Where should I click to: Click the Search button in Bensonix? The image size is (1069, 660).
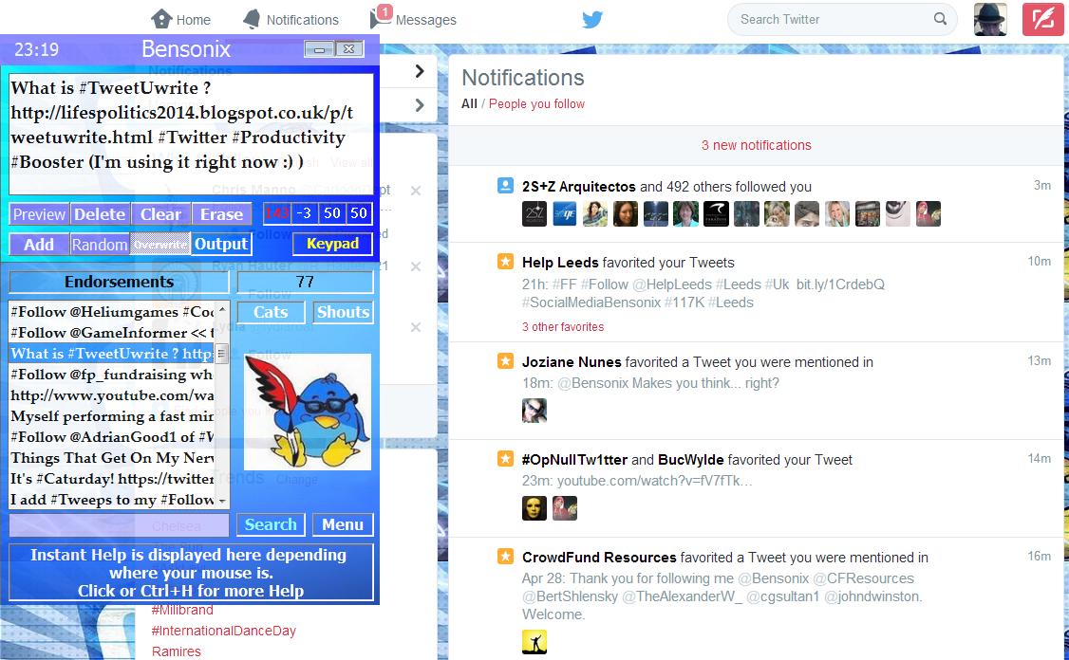coord(271,524)
